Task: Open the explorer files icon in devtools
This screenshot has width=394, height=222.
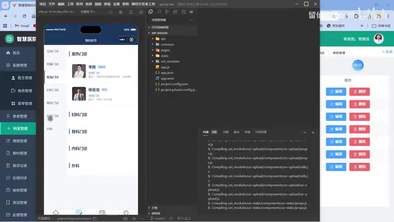Action: point(150,12)
